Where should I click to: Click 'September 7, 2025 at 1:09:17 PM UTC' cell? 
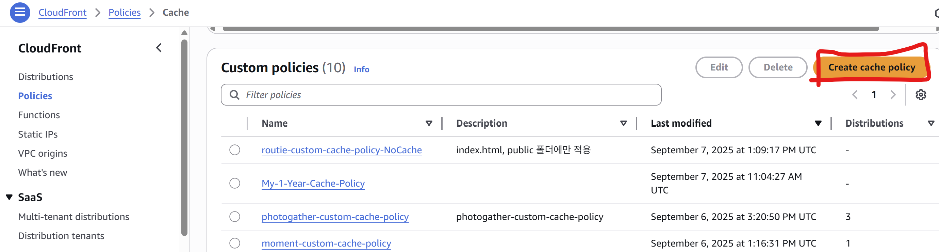[x=734, y=150]
